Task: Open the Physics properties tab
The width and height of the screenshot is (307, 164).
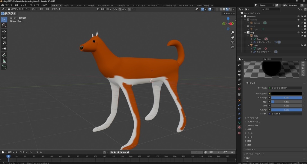Action: (x=239, y=114)
